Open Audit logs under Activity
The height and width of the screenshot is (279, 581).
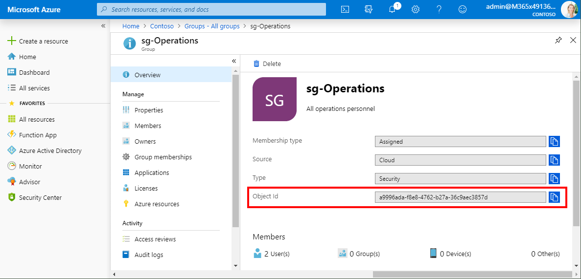coord(149,255)
